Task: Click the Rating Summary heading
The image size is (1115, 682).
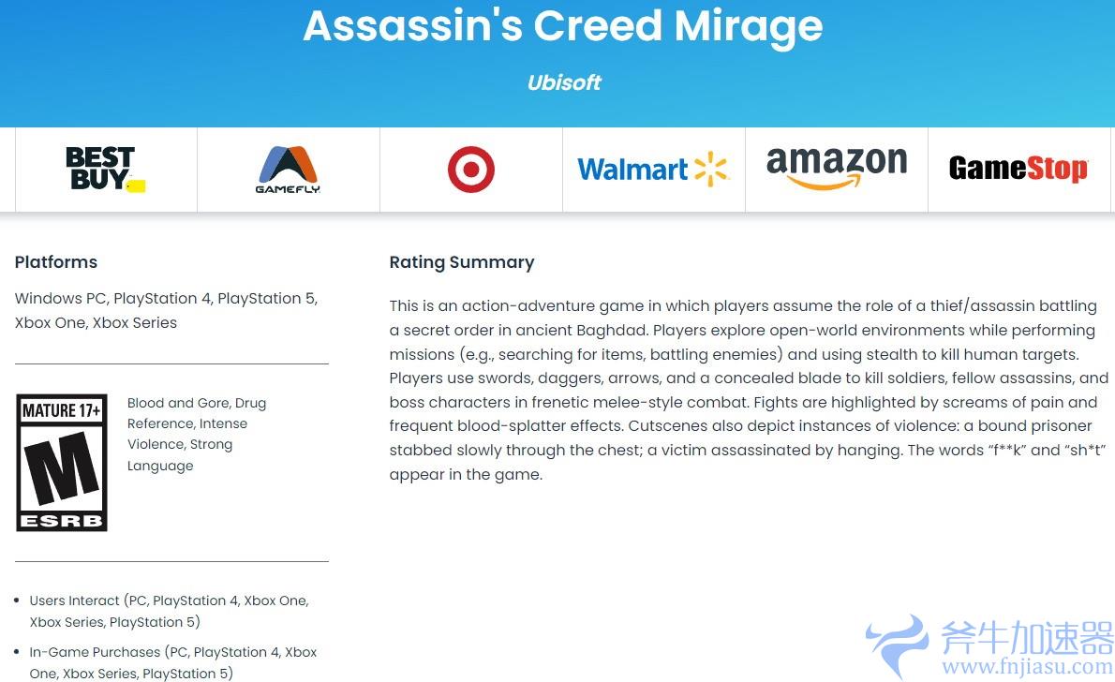Action: coord(461,262)
